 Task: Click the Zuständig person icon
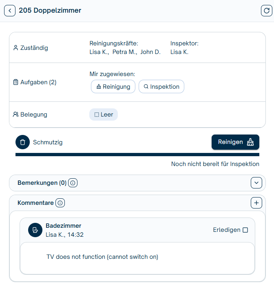[15, 48]
